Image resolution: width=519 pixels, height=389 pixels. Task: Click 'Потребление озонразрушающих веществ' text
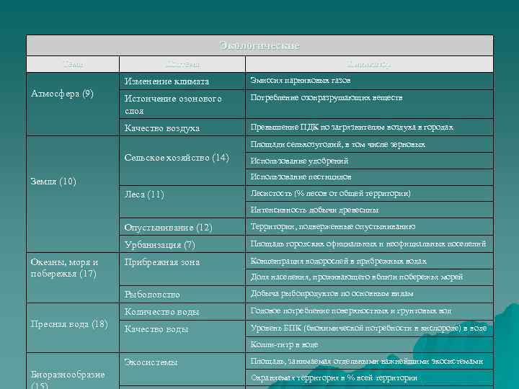(x=327, y=98)
